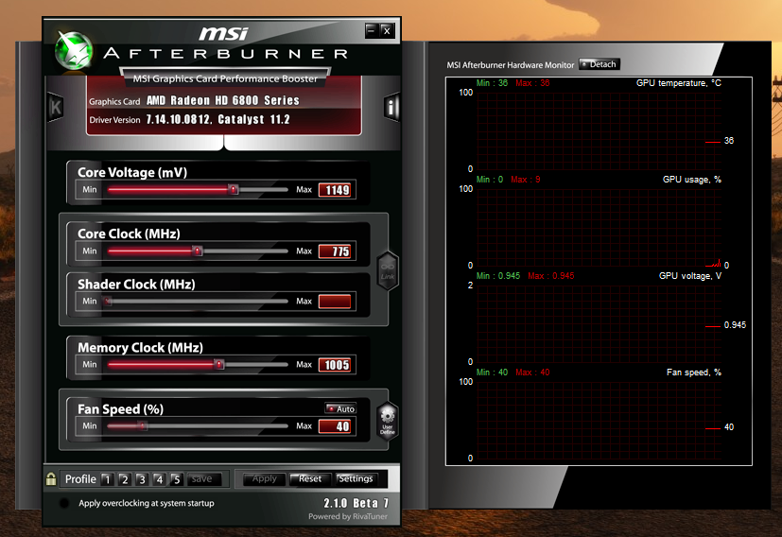Close the Afterburner window

point(387,31)
